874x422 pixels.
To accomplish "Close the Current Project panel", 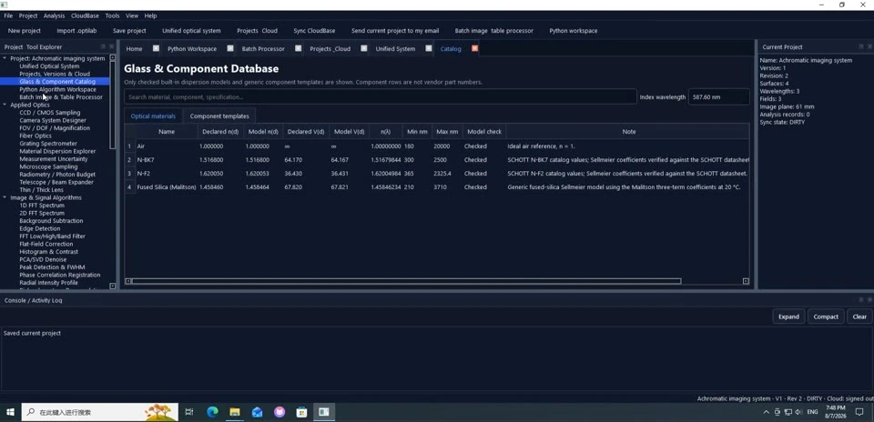I will [869, 46].
